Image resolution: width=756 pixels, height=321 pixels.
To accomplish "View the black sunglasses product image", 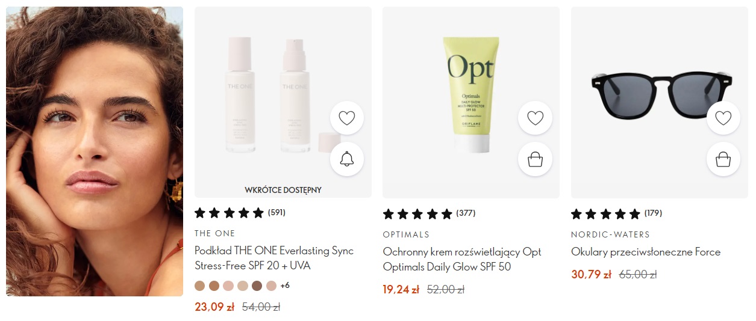I will click(x=660, y=102).
